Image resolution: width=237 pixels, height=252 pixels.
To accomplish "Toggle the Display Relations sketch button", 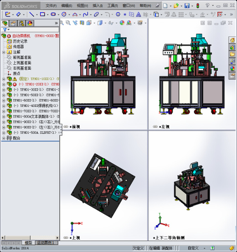I will (x=202, y=15).
